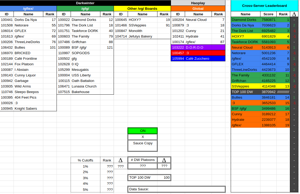Select the Dorks Da Nya cell in /gflex/ list
Viewport: 300px width, 194px height.
(x=28, y=20)
